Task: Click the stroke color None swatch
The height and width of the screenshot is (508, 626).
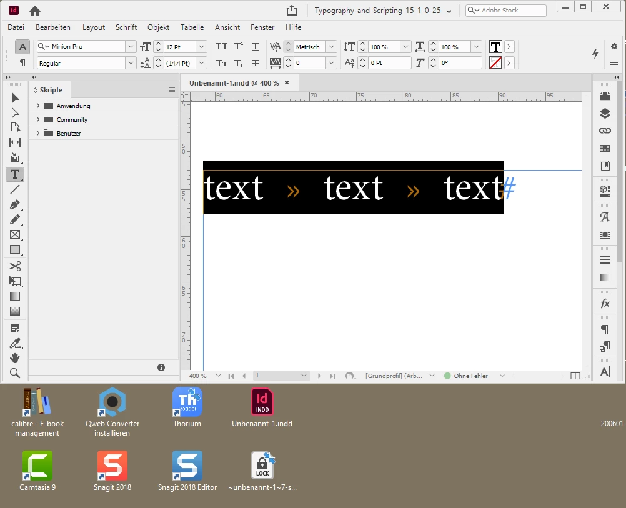Action: pyautogui.click(x=495, y=63)
